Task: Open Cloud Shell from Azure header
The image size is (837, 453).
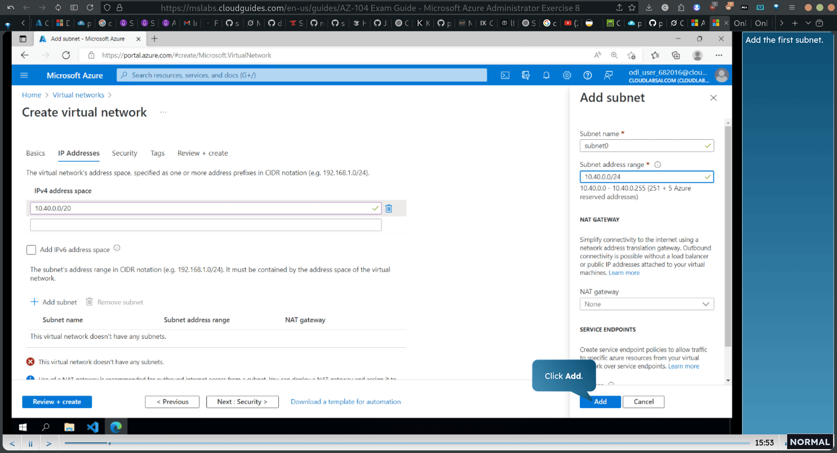Action: click(505, 75)
